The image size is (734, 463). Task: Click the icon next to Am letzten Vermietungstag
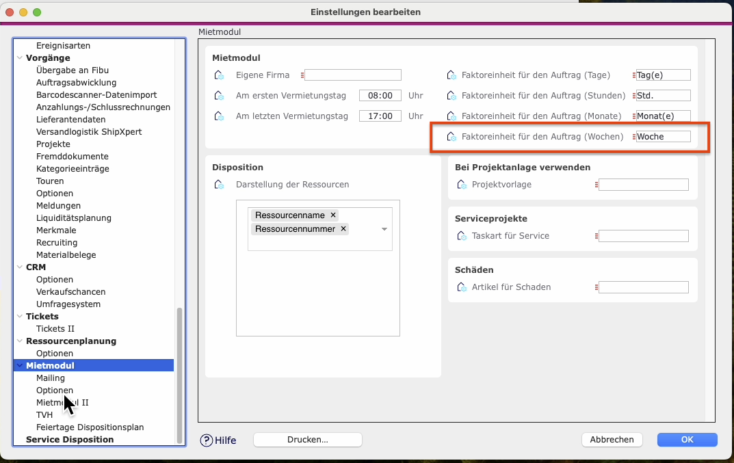[219, 116]
